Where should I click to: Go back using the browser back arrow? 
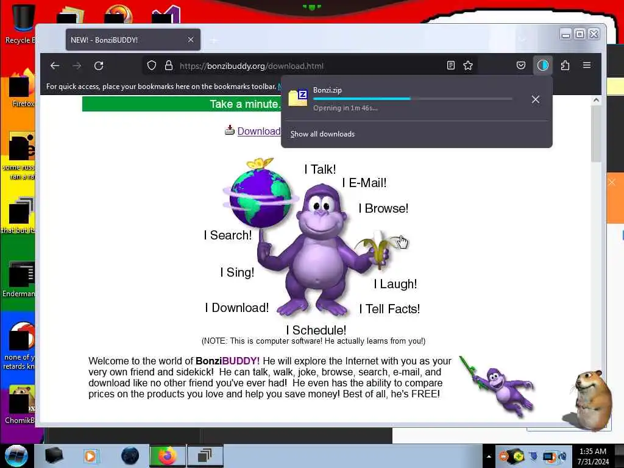(x=55, y=66)
